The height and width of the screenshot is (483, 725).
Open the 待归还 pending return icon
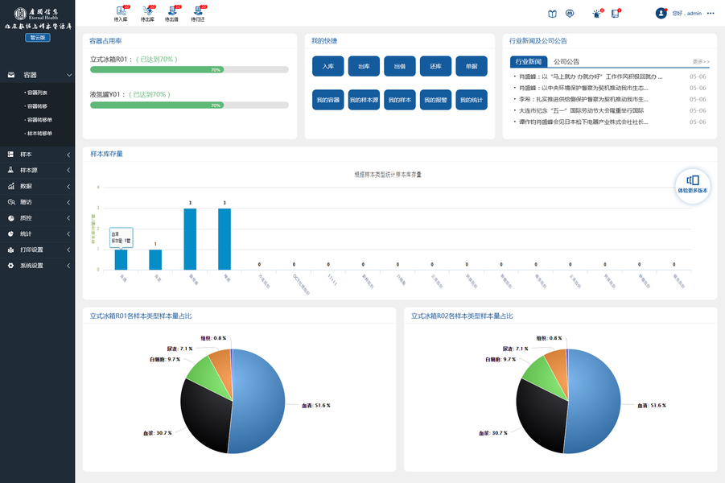click(199, 14)
